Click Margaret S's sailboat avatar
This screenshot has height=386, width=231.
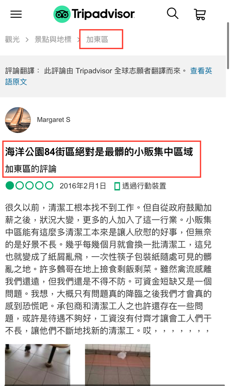point(18,120)
